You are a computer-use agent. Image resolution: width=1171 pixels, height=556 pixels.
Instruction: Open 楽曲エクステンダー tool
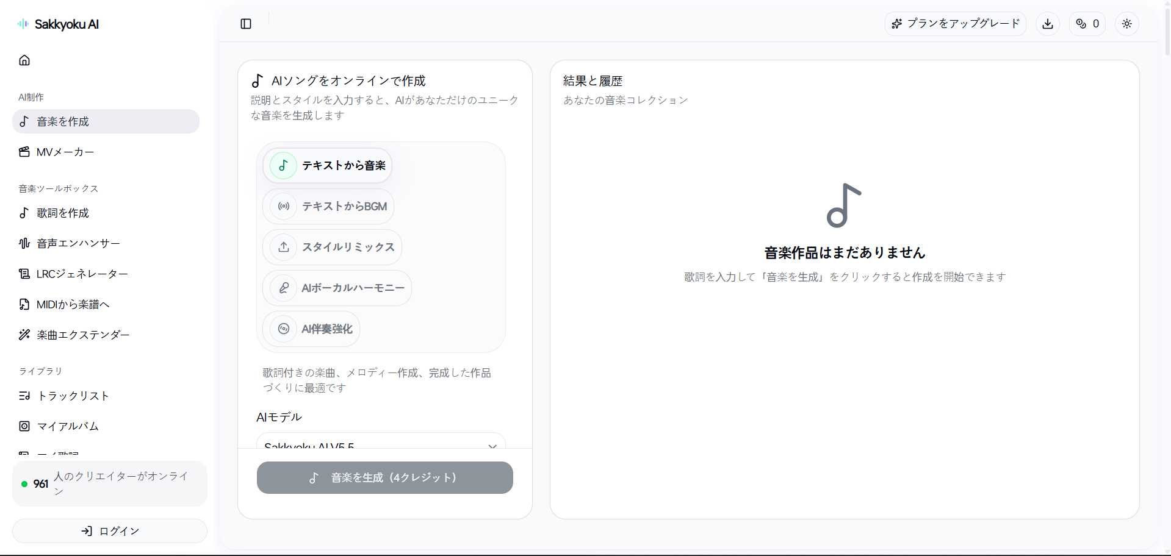click(106, 335)
